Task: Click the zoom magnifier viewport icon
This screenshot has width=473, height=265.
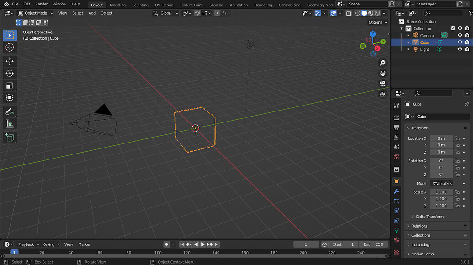Action: coord(383,63)
